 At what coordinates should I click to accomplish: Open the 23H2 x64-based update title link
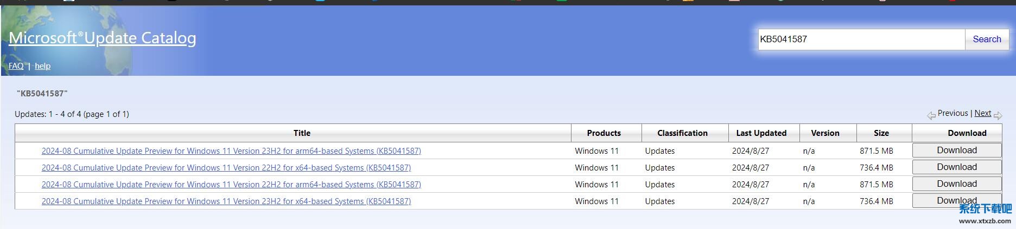tap(226, 201)
